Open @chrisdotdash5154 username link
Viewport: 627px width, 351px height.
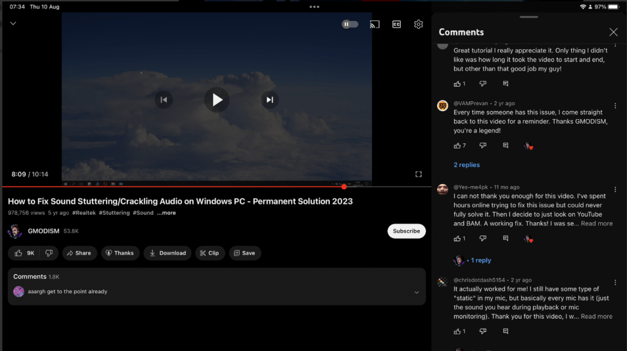[479, 280]
